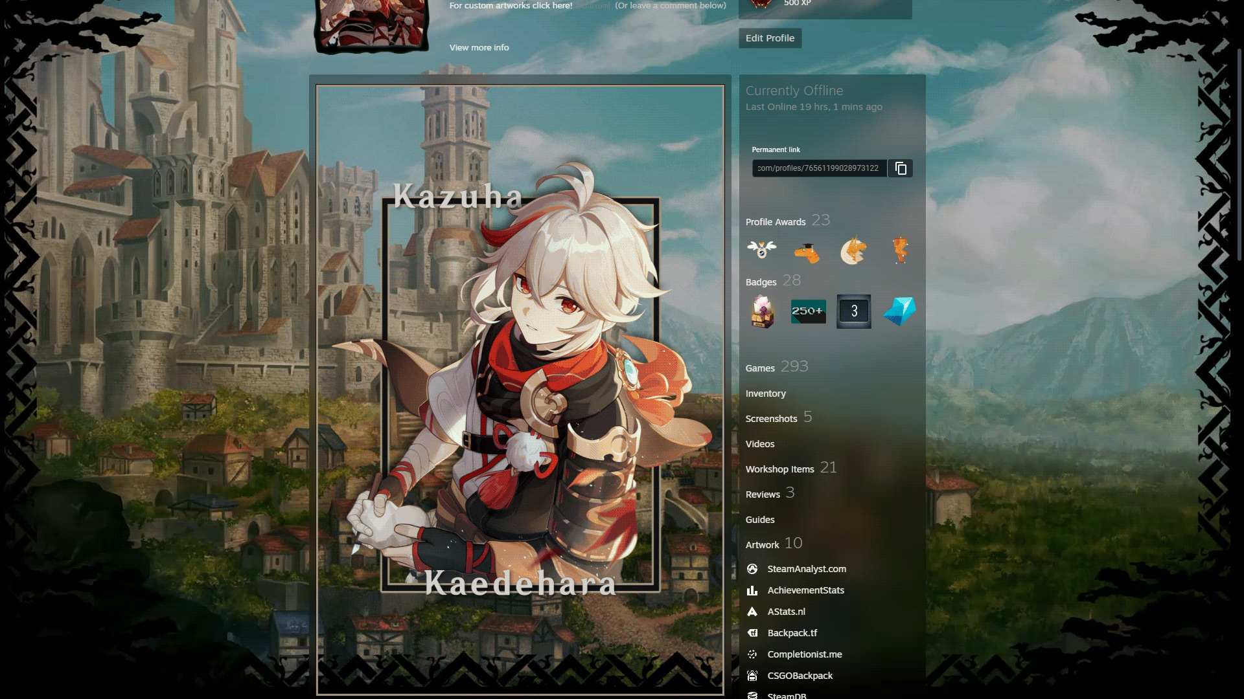This screenshot has width=1244, height=699.
Task: Click the AStats.nl icon
Action: 751,611
